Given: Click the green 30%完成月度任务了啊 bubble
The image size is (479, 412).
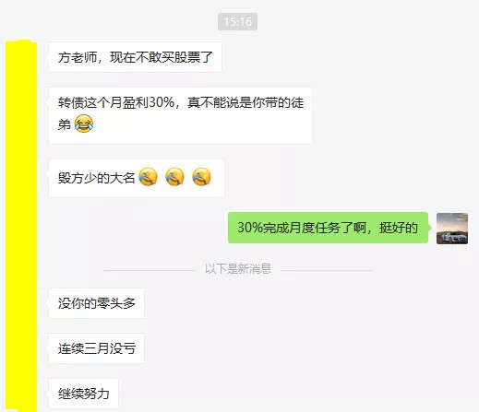Looking at the screenshot, I should pos(328,228).
